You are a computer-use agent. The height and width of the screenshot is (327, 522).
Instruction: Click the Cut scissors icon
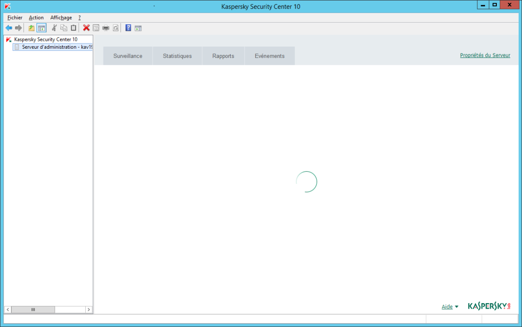[x=54, y=28]
